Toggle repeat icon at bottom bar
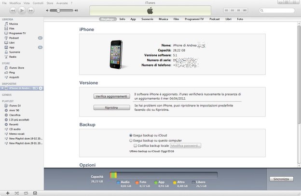 coord(26,193)
